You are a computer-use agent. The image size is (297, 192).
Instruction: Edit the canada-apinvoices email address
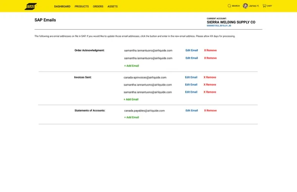[191, 77]
